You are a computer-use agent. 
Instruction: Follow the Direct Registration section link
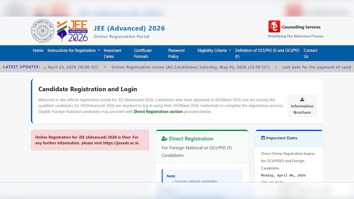158,112
